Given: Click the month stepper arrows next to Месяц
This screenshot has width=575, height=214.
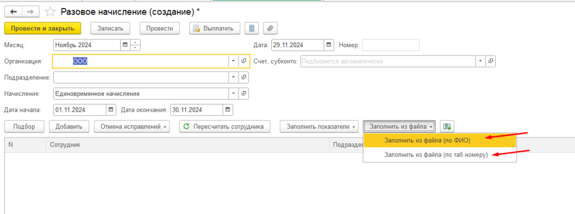Looking at the screenshot, I should (x=136, y=45).
